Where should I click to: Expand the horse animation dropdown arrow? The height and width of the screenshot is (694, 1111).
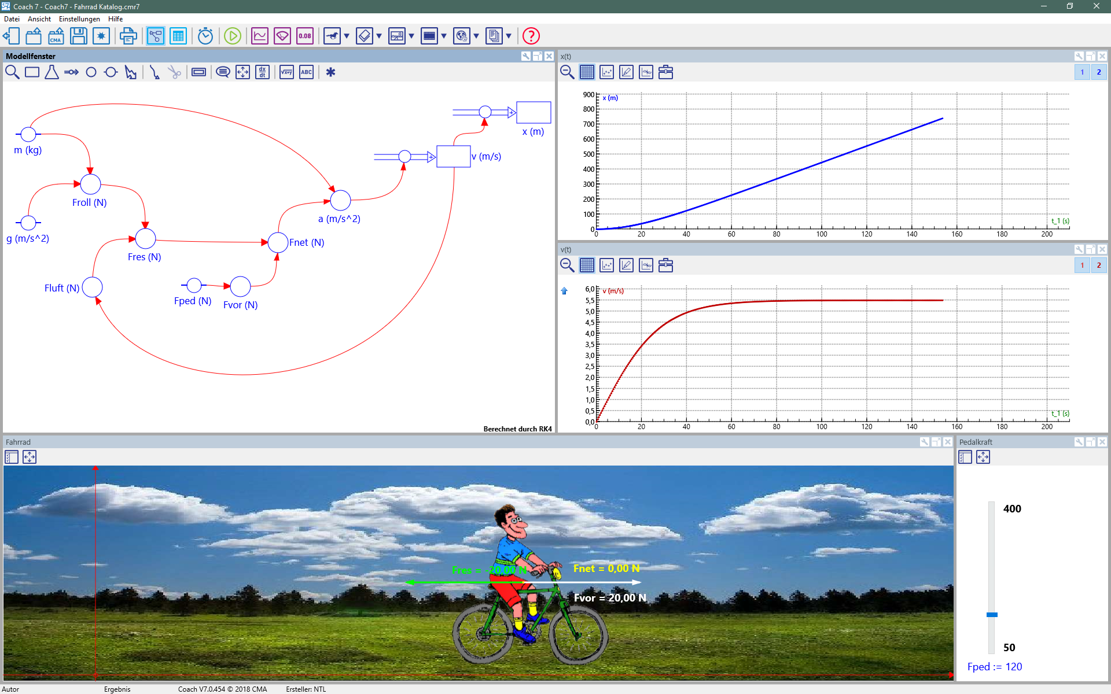pyautogui.click(x=347, y=36)
